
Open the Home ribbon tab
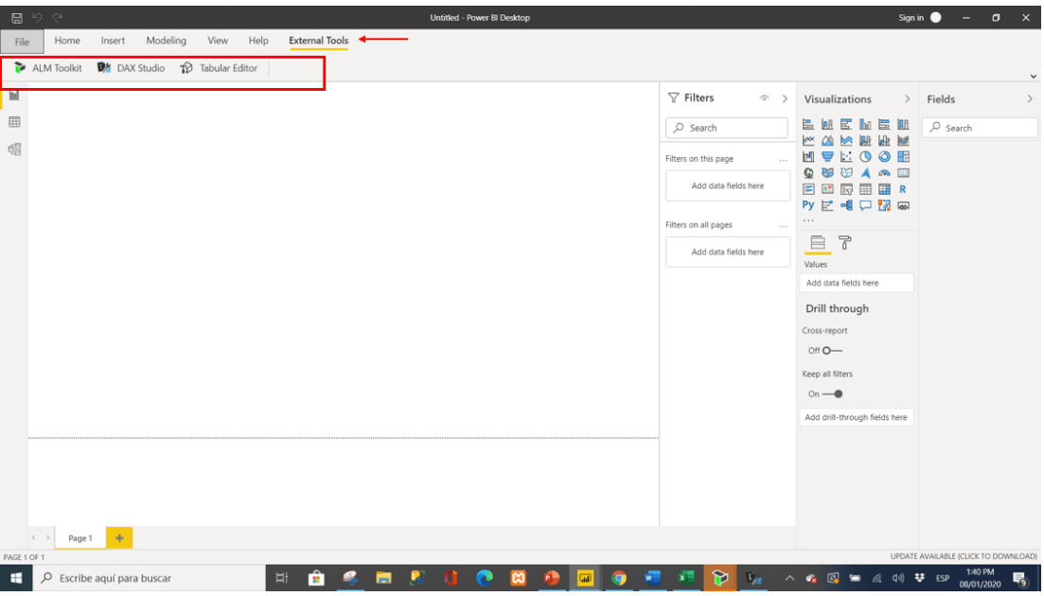(67, 41)
